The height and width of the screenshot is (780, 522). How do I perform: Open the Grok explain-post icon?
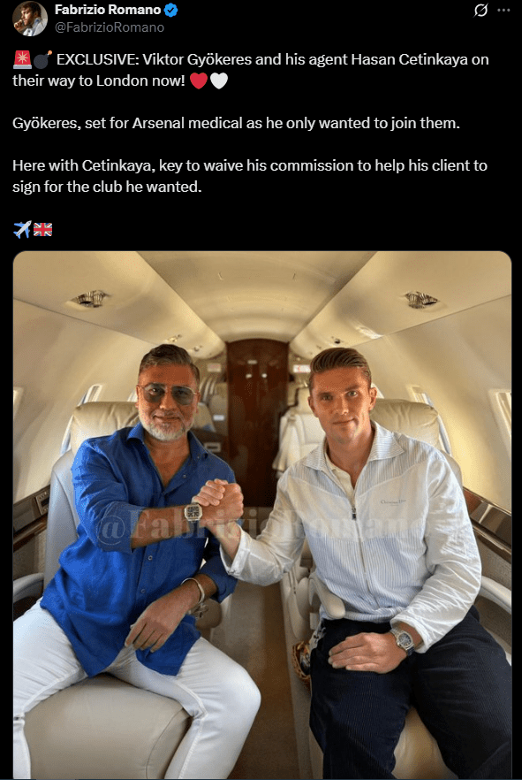[480, 10]
